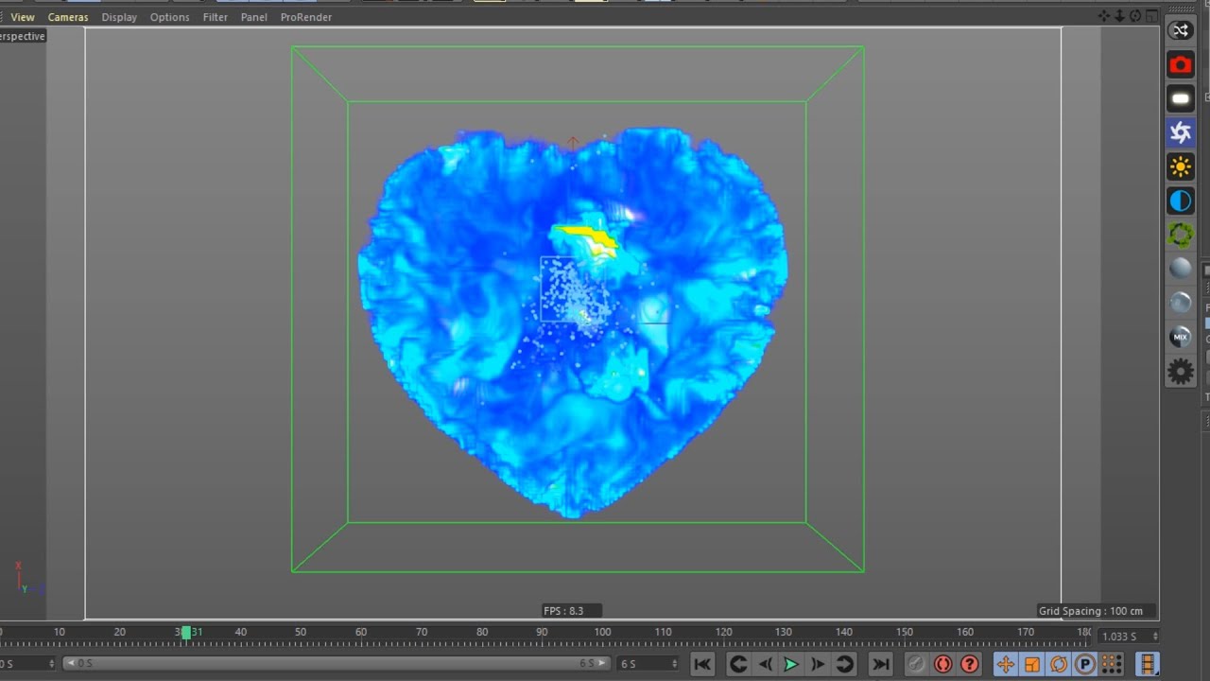Click the green scatter ring icon
Viewport: 1210px width, 681px height.
coord(1181,235)
